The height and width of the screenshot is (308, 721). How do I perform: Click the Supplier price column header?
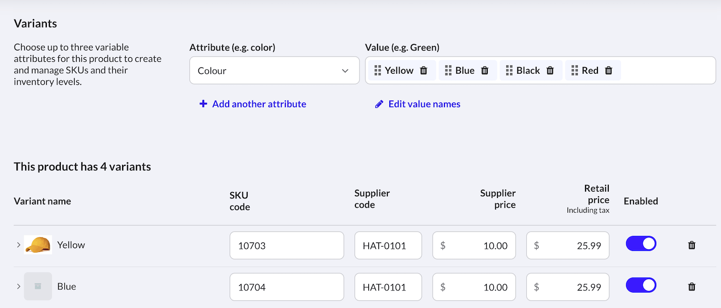pos(498,199)
